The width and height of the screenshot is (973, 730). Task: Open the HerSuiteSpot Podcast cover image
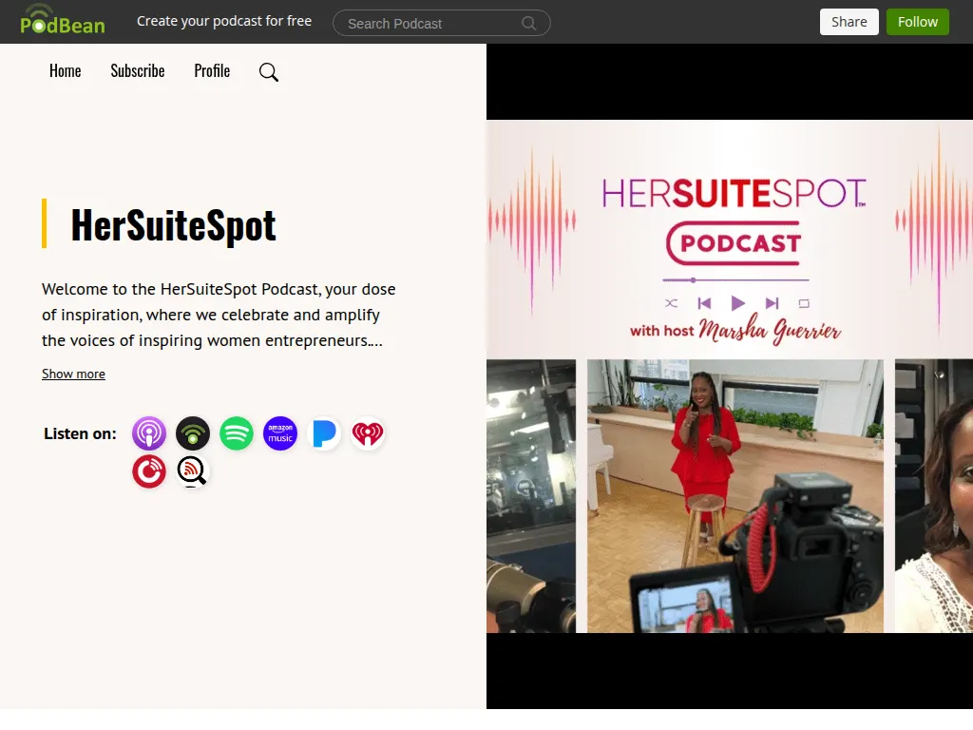[x=730, y=376]
